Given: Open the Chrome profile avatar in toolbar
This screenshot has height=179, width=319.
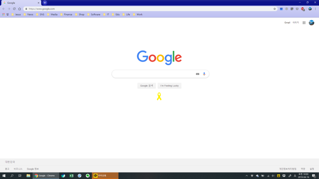Looking at the screenshot, I should coord(310,9).
